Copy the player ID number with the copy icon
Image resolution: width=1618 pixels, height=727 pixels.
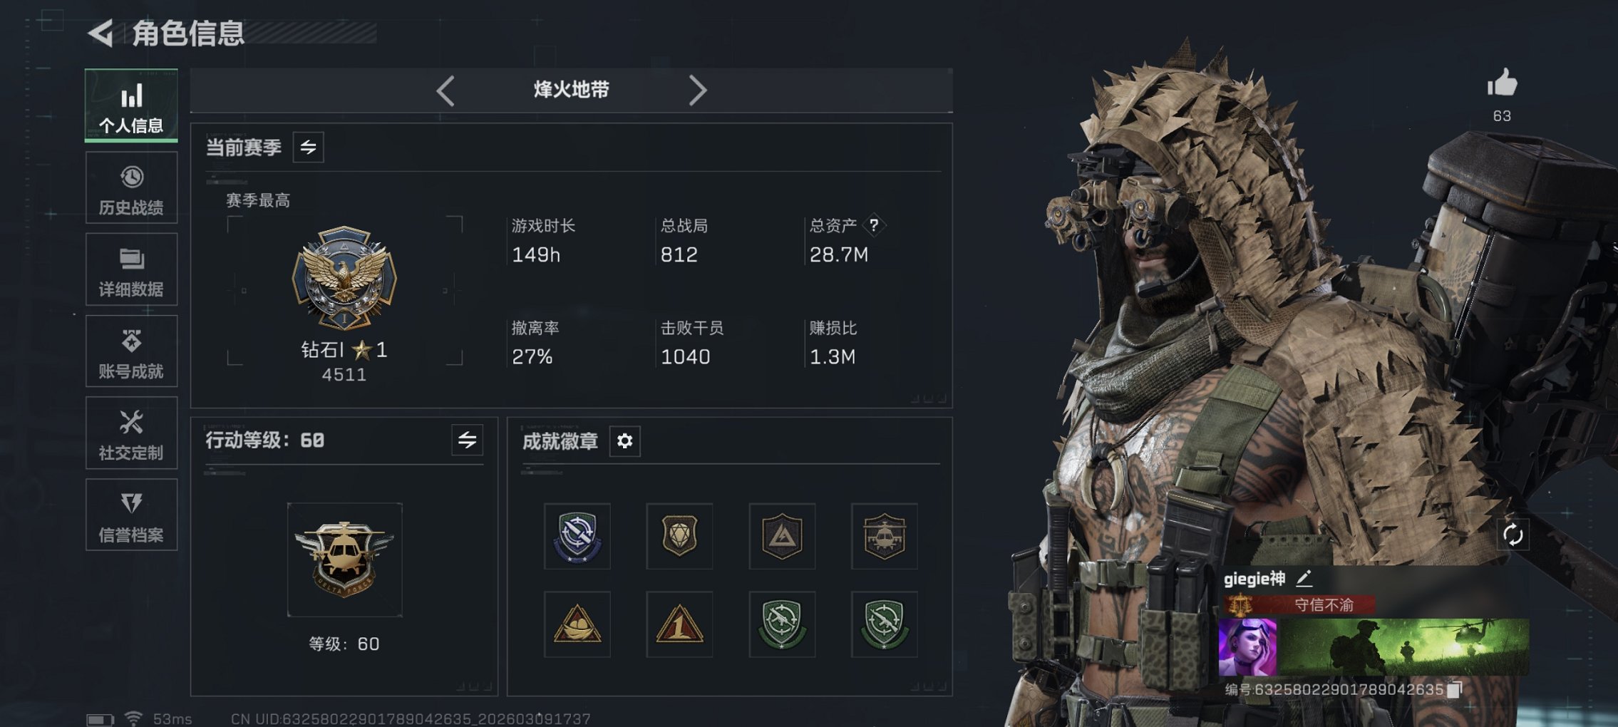click(1455, 689)
